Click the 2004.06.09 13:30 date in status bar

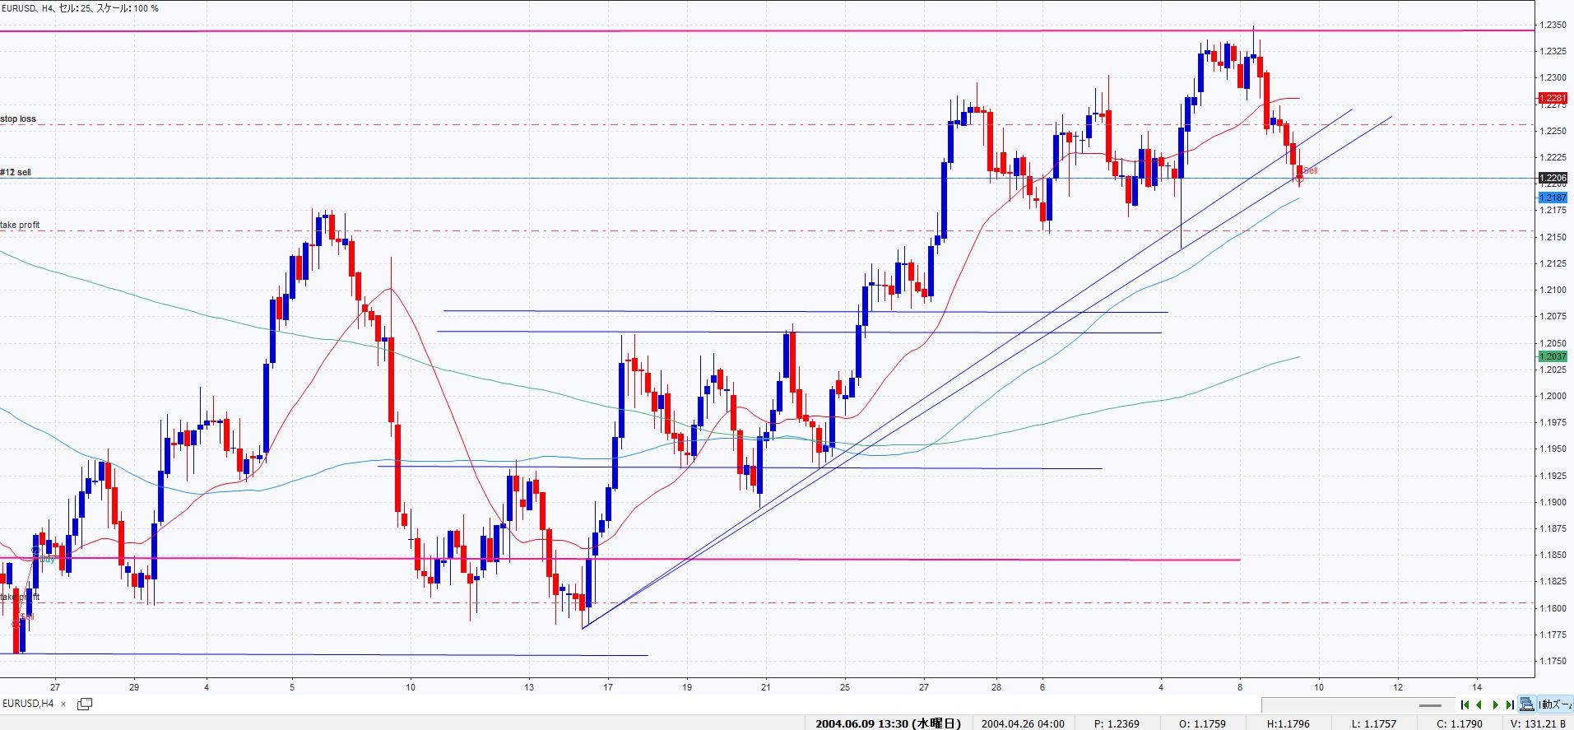[x=888, y=723]
